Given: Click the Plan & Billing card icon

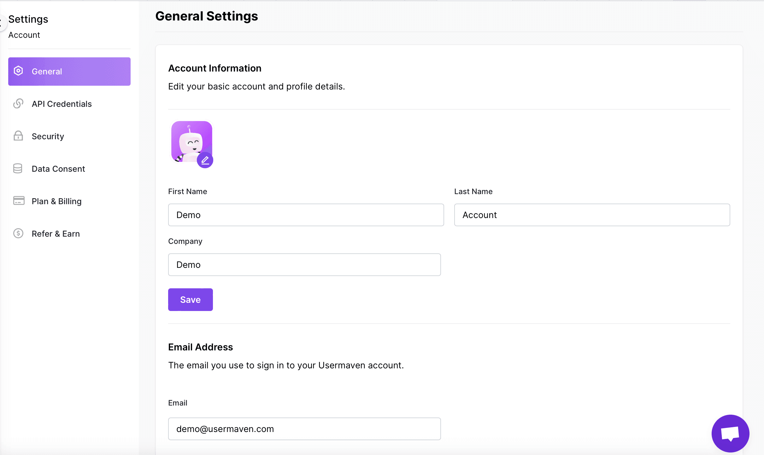Looking at the screenshot, I should 19,201.
